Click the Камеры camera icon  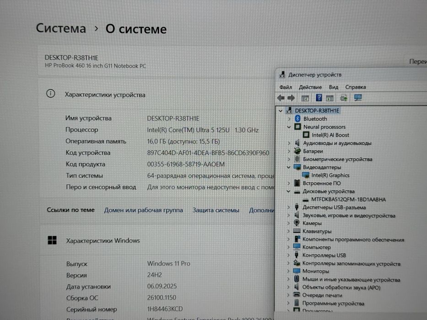coord(297,223)
